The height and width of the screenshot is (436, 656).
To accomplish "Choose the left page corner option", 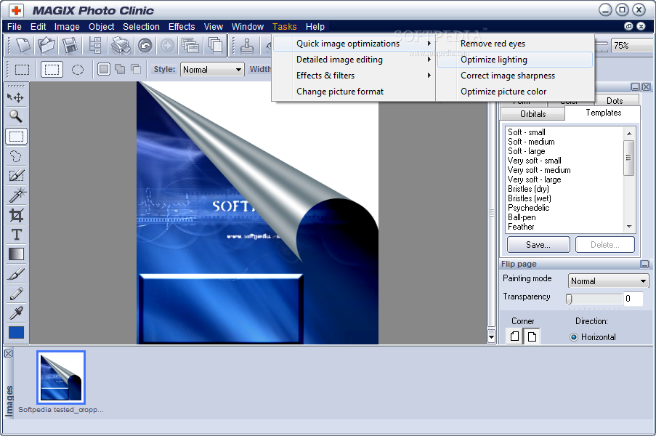I will click(514, 336).
